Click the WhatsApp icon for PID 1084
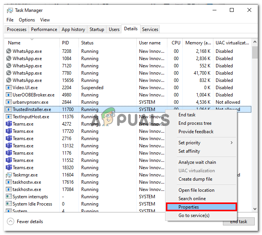The height and width of the screenshot is (235, 262). (x=9, y=58)
